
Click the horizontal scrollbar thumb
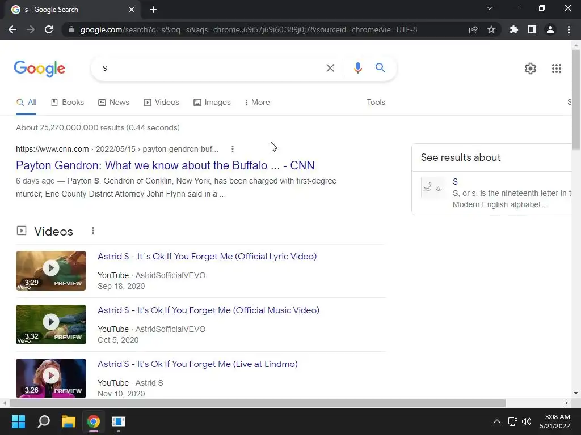tap(257, 403)
